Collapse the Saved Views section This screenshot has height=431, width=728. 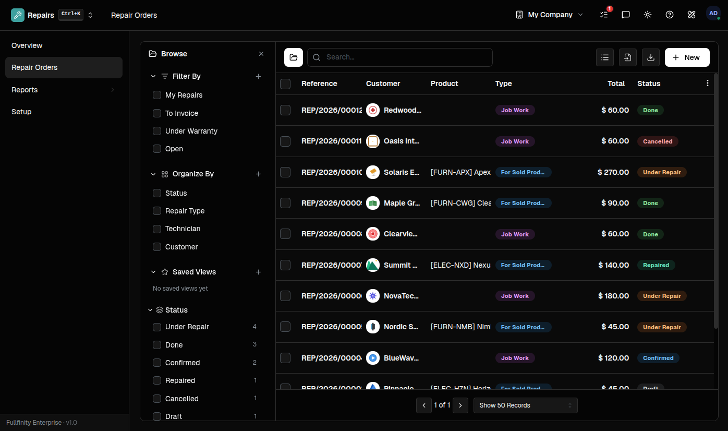(153, 272)
